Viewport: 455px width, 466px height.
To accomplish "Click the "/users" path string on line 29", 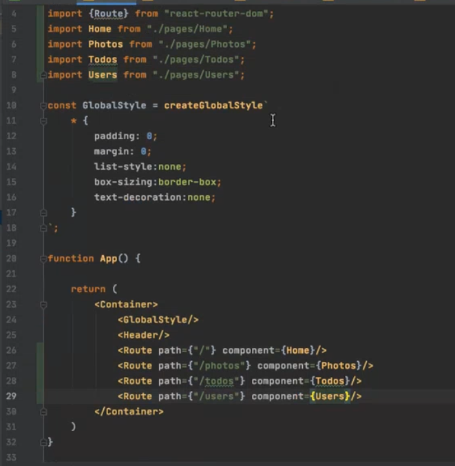I will click(216, 396).
